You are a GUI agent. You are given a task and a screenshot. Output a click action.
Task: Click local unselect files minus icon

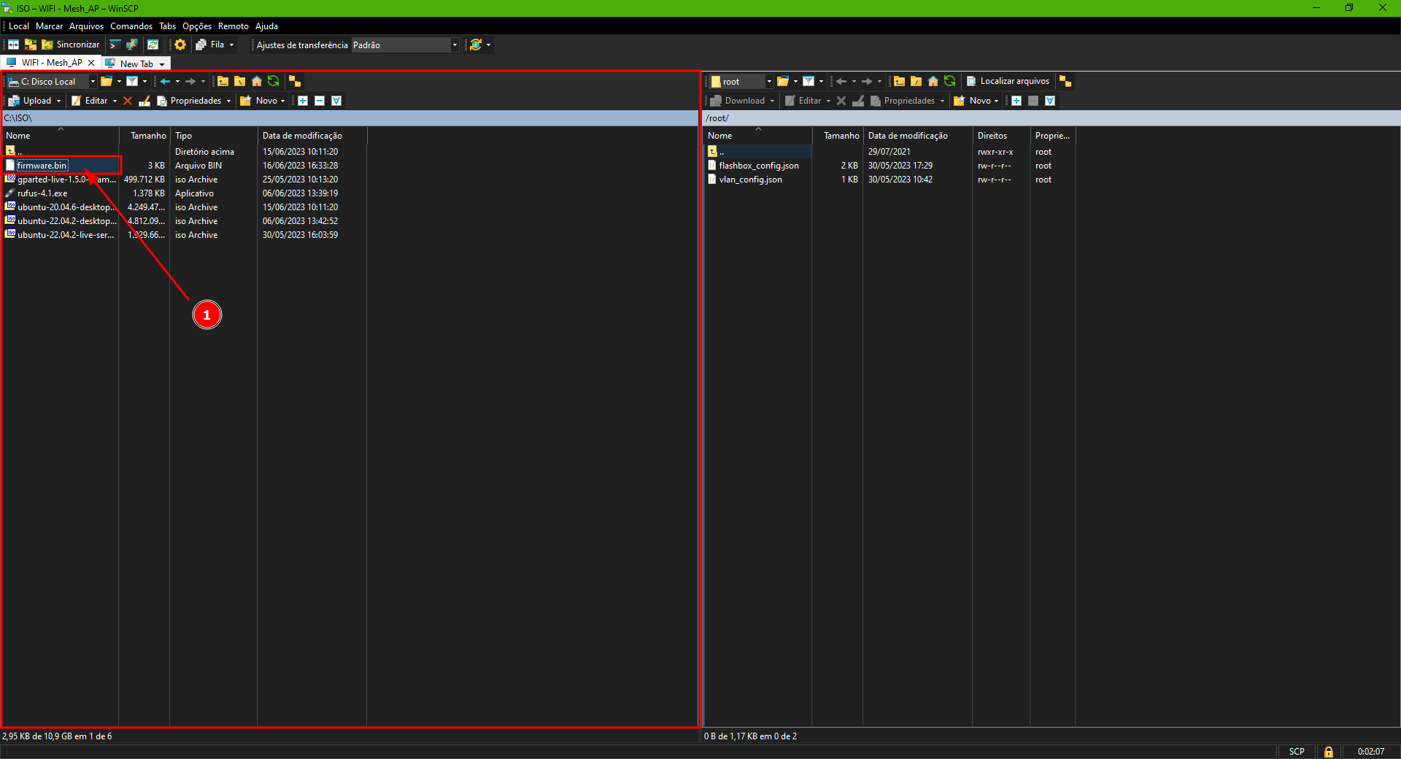pos(320,101)
